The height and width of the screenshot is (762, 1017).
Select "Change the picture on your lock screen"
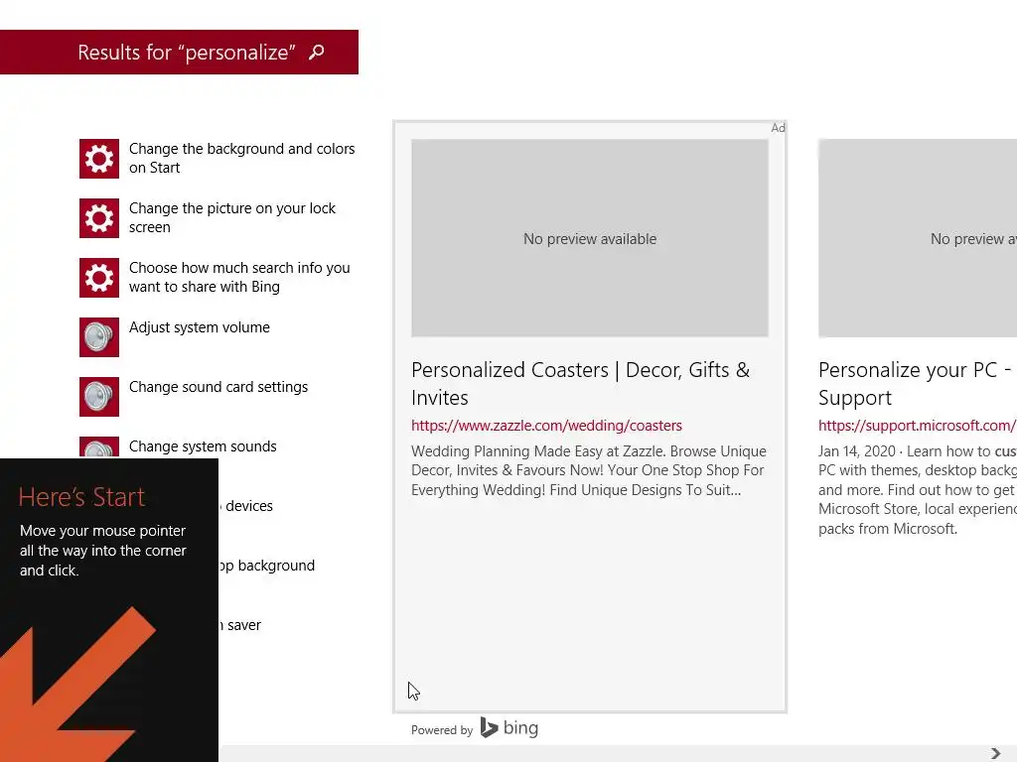(x=231, y=217)
